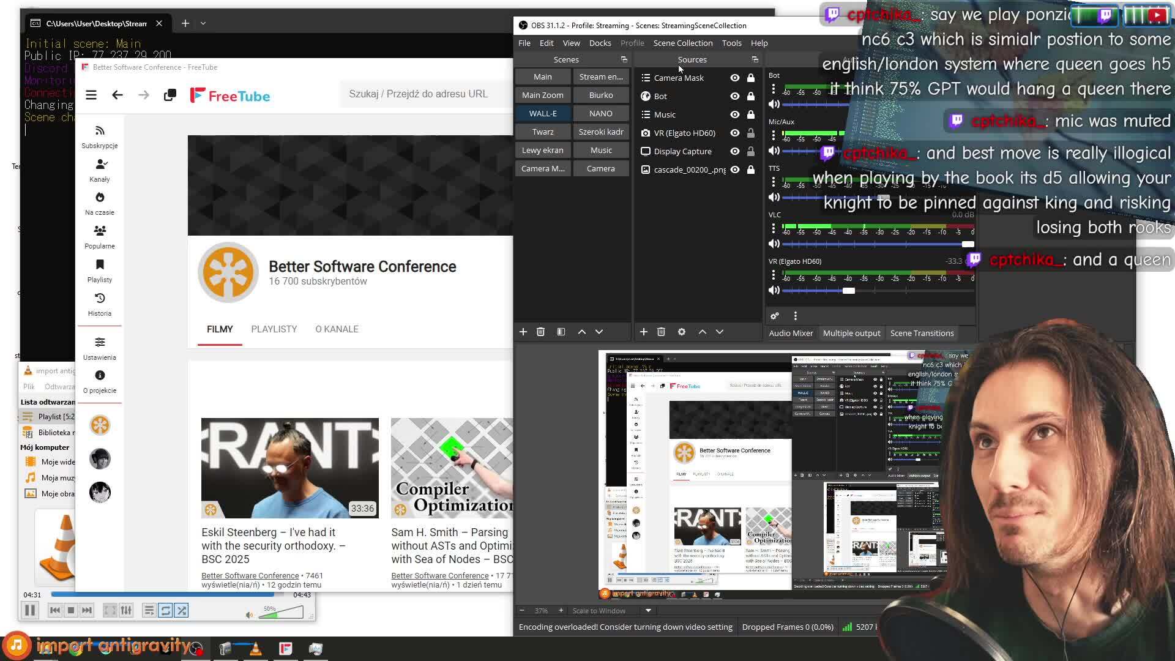Toggle lock on VR (Elgato HD60) source
1175x661 pixels.
(x=751, y=133)
